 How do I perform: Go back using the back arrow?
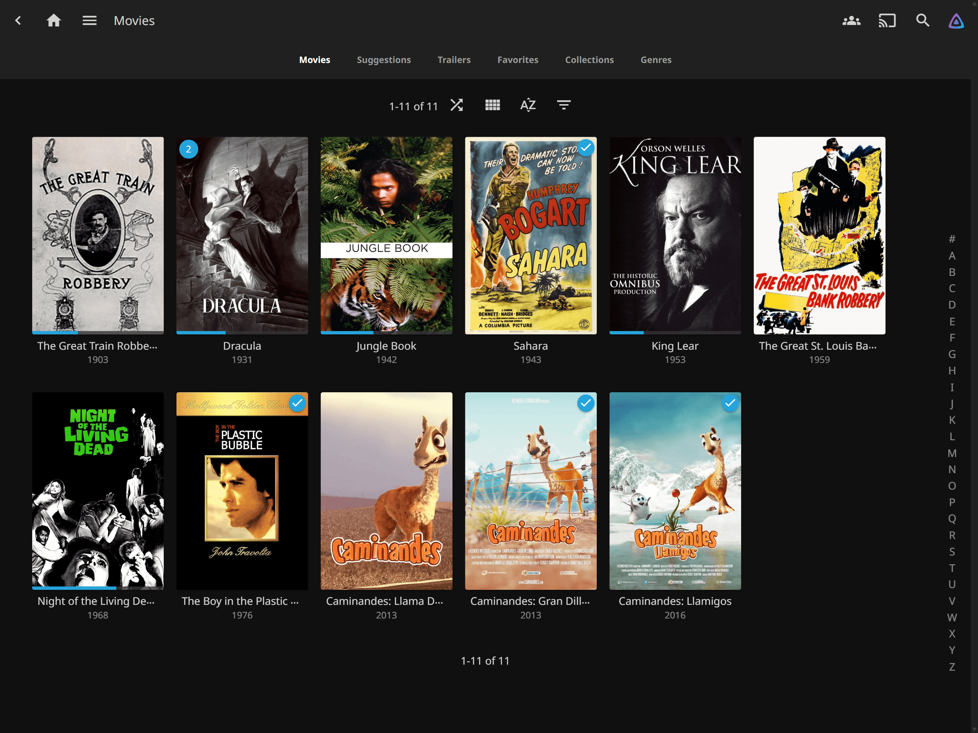(18, 20)
